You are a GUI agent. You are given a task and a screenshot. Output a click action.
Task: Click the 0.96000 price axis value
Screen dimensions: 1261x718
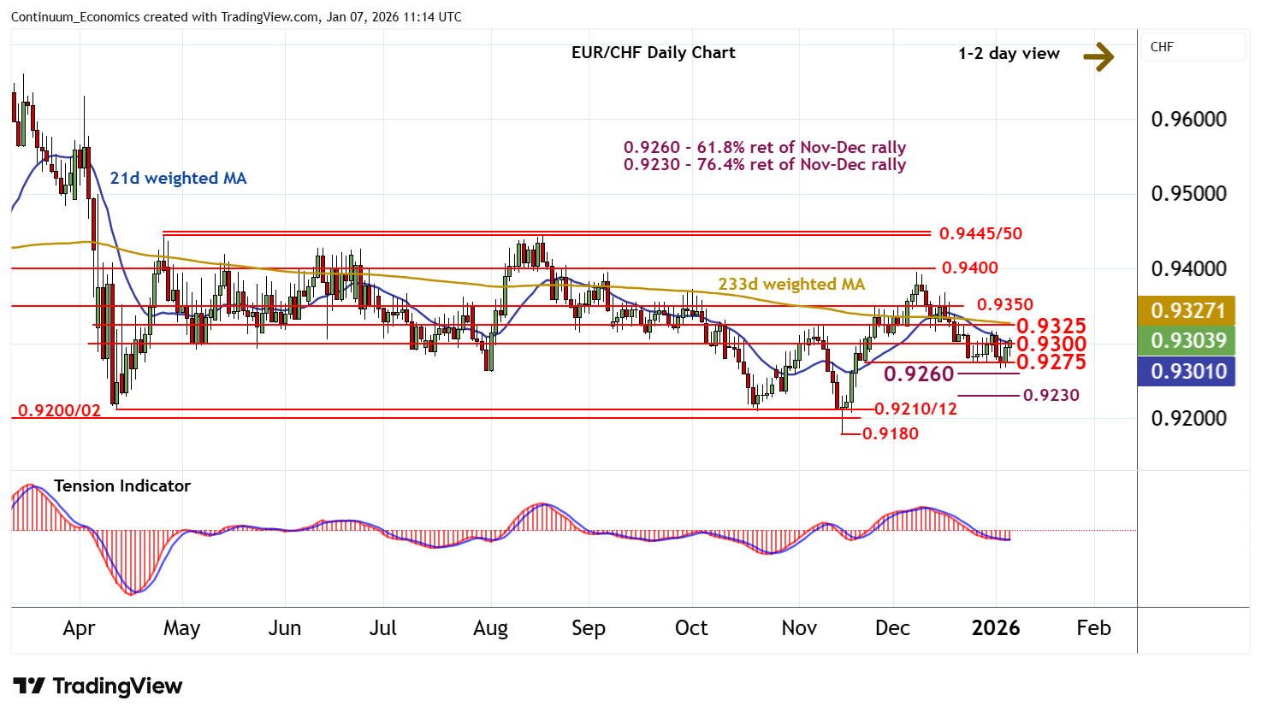pyautogui.click(x=1188, y=119)
